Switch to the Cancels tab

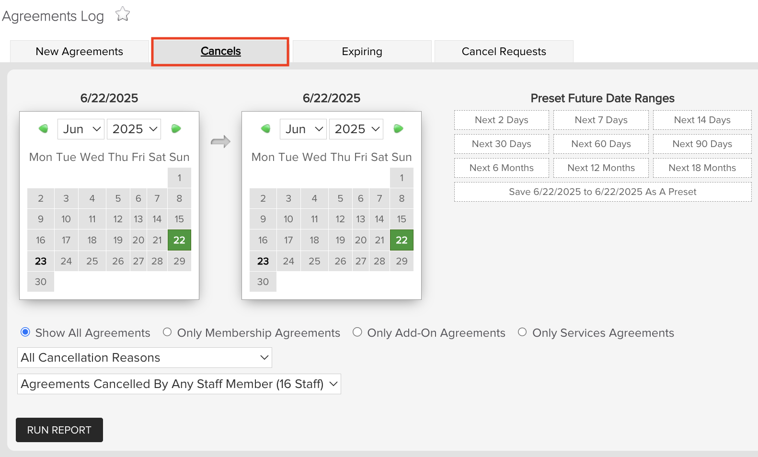point(220,51)
